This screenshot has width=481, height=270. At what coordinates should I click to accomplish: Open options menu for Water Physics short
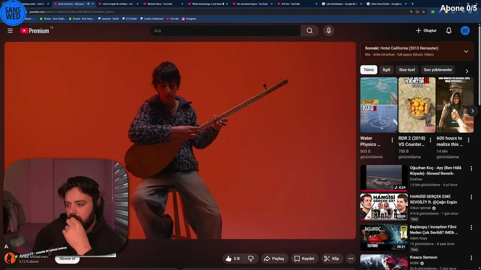(392, 140)
